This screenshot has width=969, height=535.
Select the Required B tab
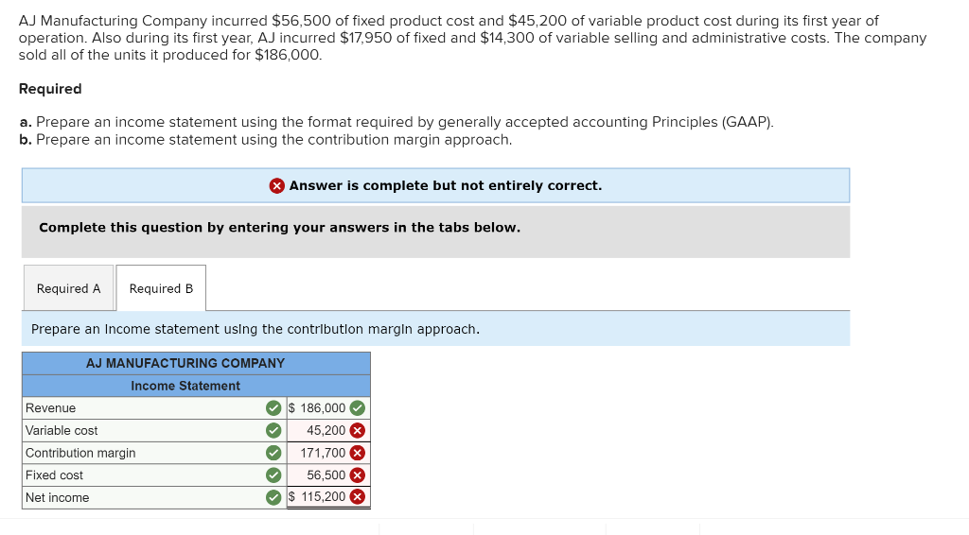pyautogui.click(x=161, y=288)
